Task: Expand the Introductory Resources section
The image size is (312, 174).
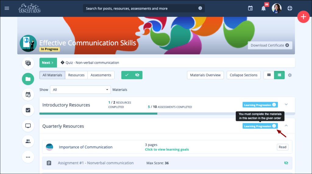Action: pos(286,105)
